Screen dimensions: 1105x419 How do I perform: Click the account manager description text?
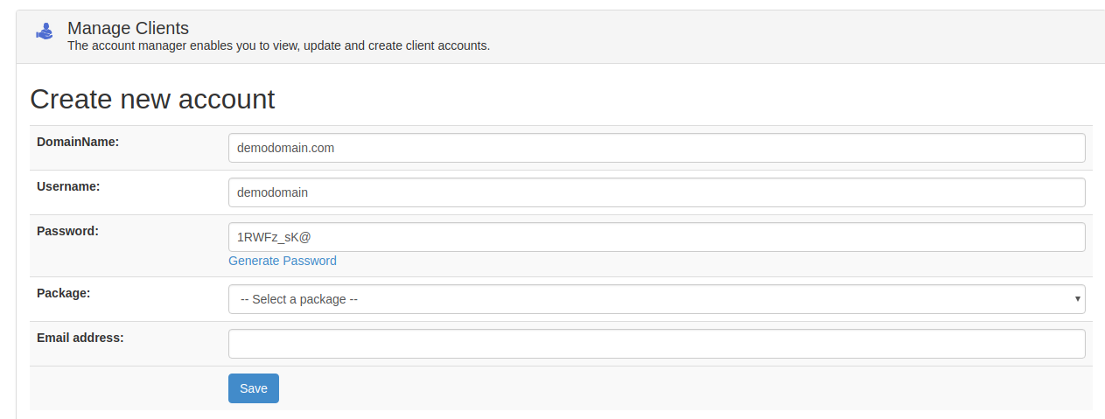point(278,45)
